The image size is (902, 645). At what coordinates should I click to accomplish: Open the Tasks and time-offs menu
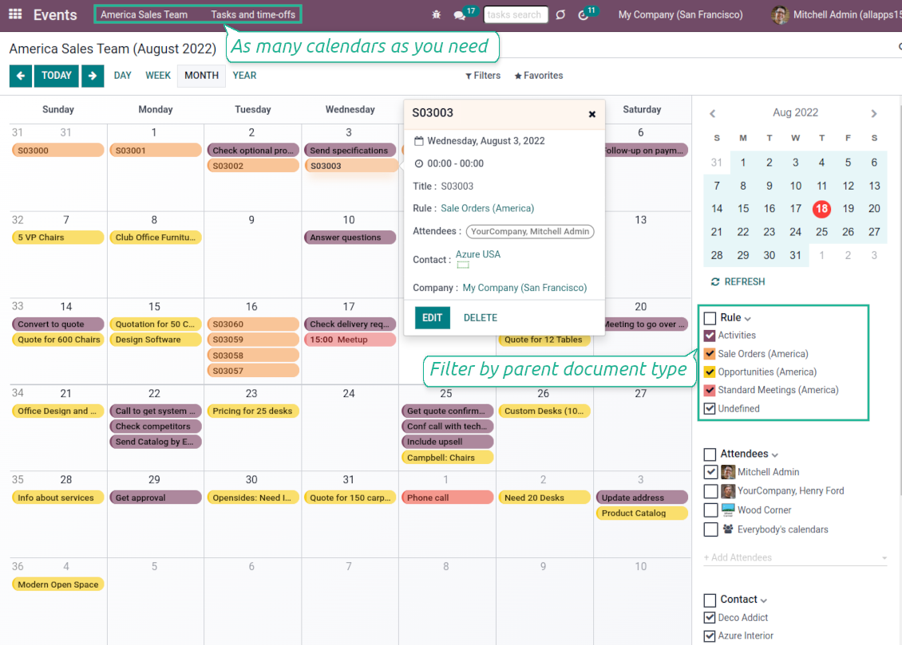[x=253, y=15]
